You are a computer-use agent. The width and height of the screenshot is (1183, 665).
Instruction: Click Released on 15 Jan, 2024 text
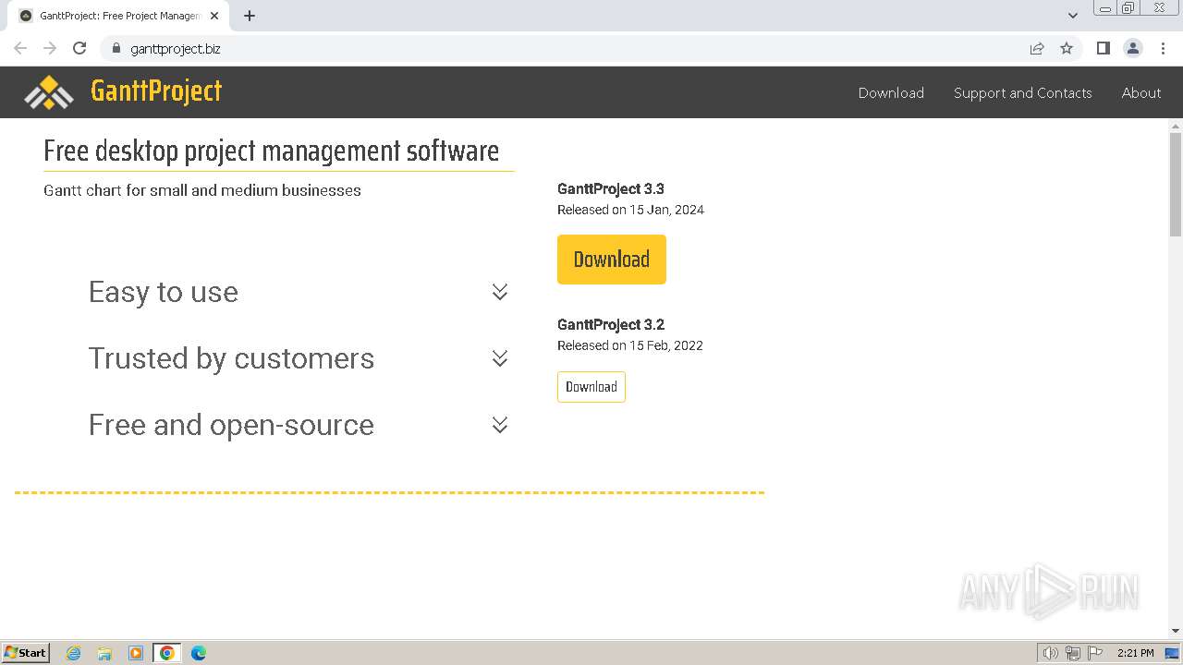point(630,210)
